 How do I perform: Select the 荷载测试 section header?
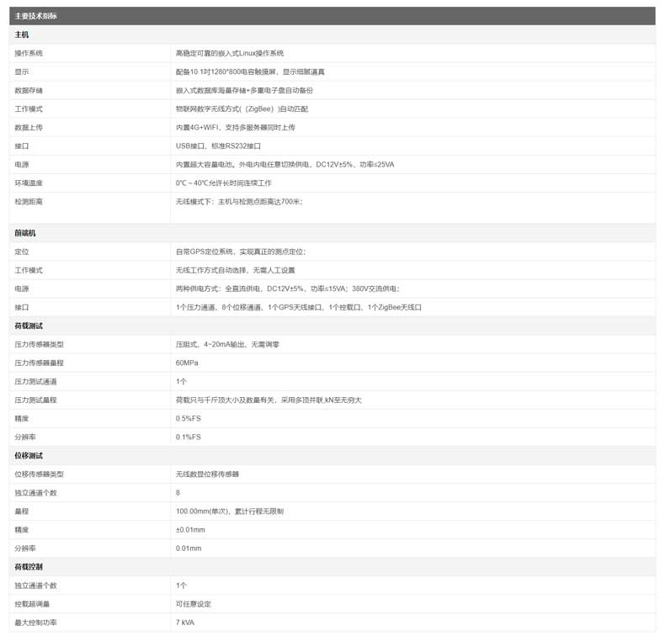pos(29,326)
